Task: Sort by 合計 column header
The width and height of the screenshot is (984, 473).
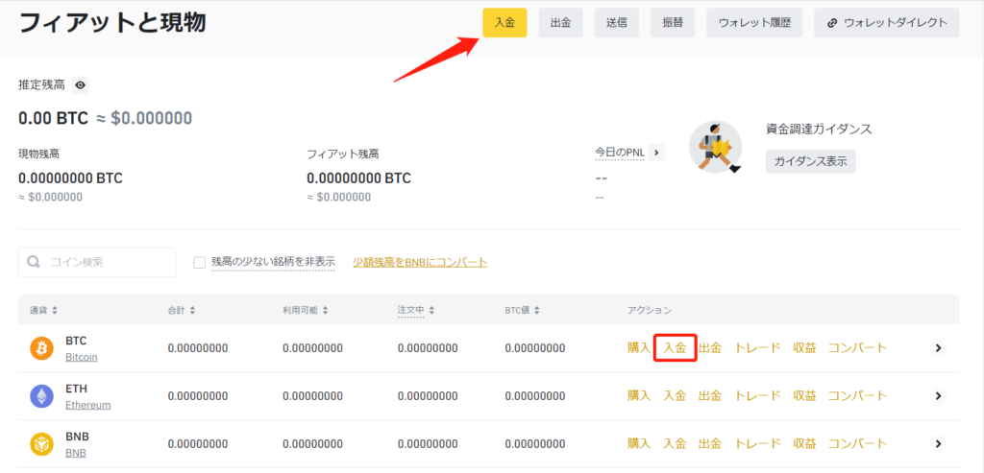Action: click(x=181, y=310)
